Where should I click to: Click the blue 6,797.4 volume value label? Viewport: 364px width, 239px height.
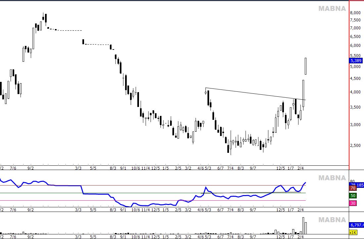click(357, 225)
